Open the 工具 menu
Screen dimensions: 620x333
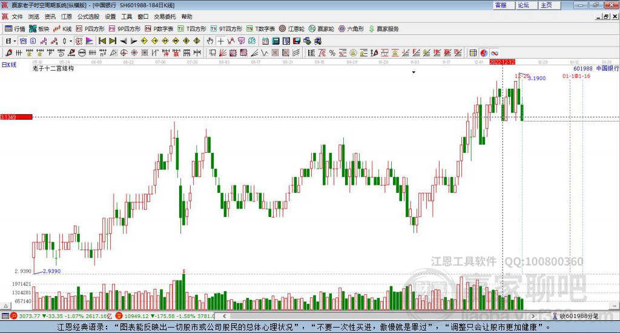click(127, 16)
